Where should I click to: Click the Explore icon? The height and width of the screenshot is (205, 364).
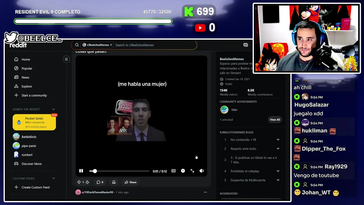[16, 86]
